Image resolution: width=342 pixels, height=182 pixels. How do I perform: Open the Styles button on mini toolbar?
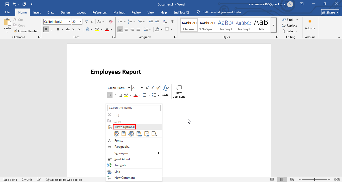point(166,91)
